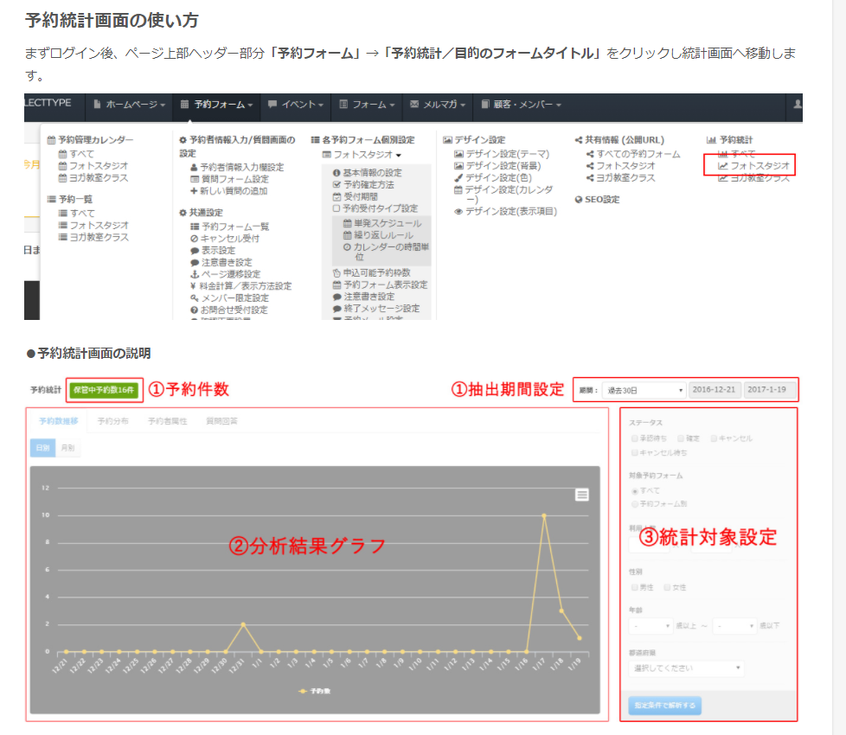Select the 予約フォーム別 radio button
Viewport: 846px width, 735px height.
[634, 502]
